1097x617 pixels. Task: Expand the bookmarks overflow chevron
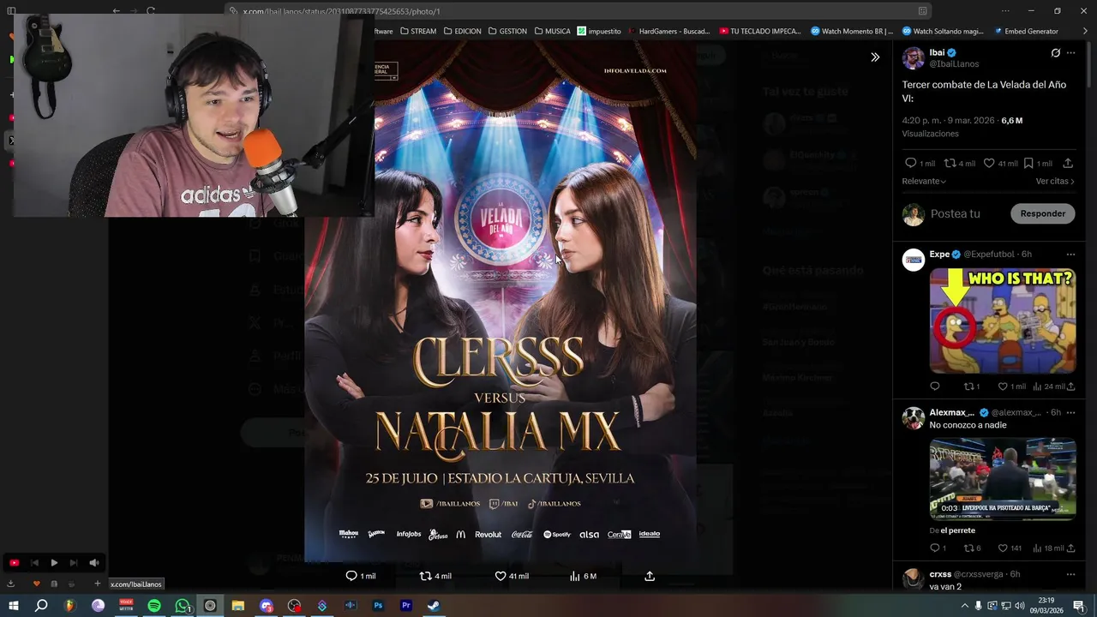(x=1085, y=31)
